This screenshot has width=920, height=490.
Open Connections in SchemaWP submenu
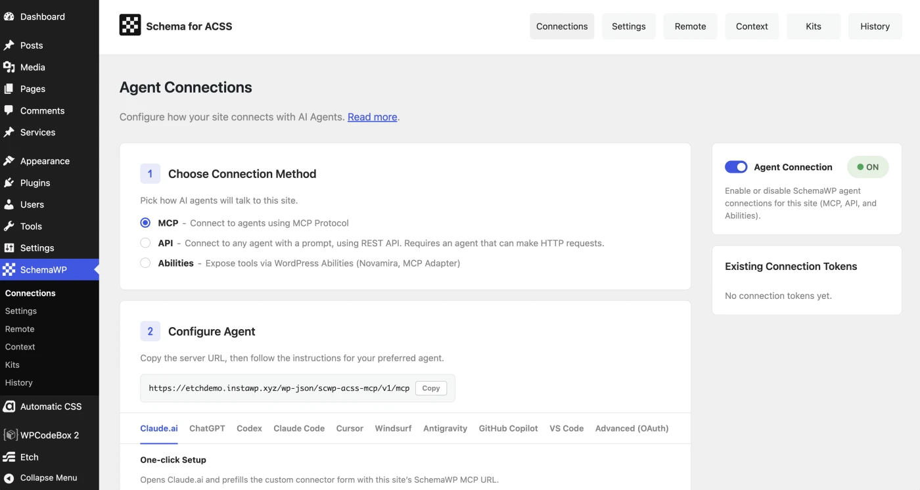tap(30, 293)
